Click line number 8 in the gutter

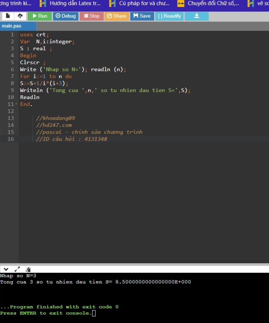(12, 83)
